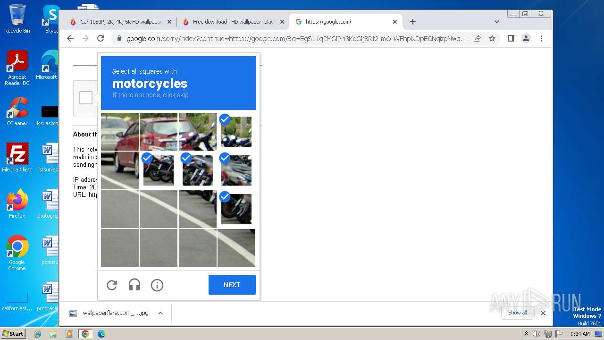The image size is (604, 340).
Task: Close the Car 1080P wallpapers tab
Action: [169, 22]
